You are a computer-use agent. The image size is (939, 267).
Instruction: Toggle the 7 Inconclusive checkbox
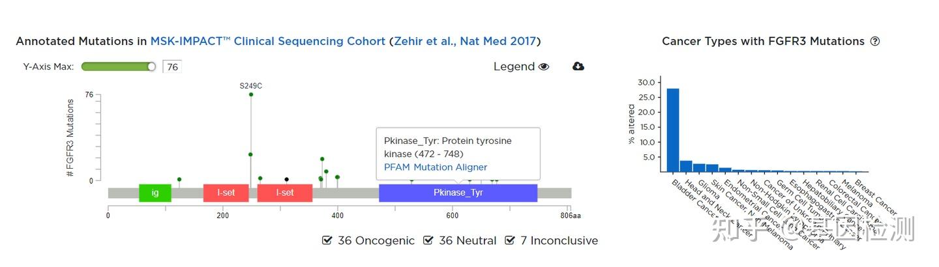coord(510,241)
